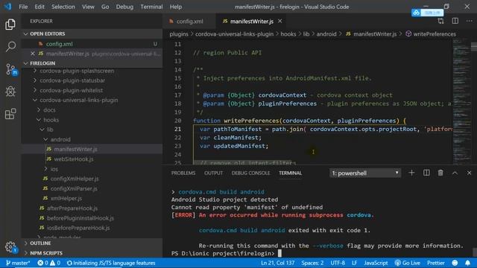The width and height of the screenshot is (477, 268).
Task: Open Source Control view in activity bar
Action: (x=11, y=69)
